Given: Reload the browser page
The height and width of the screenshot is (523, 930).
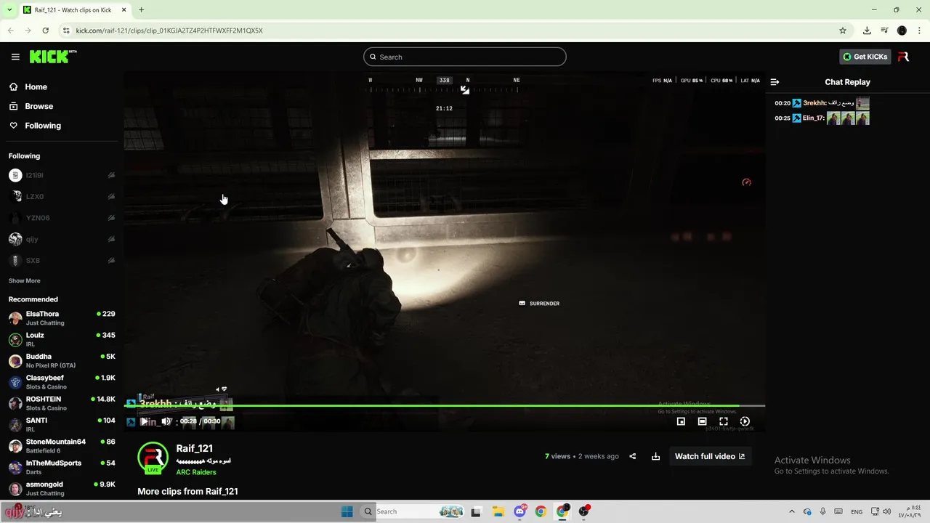Looking at the screenshot, I should click(x=45, y=31).
